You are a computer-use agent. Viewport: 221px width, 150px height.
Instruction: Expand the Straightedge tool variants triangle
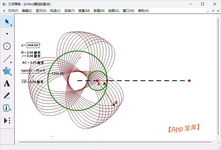pos(11,62)
